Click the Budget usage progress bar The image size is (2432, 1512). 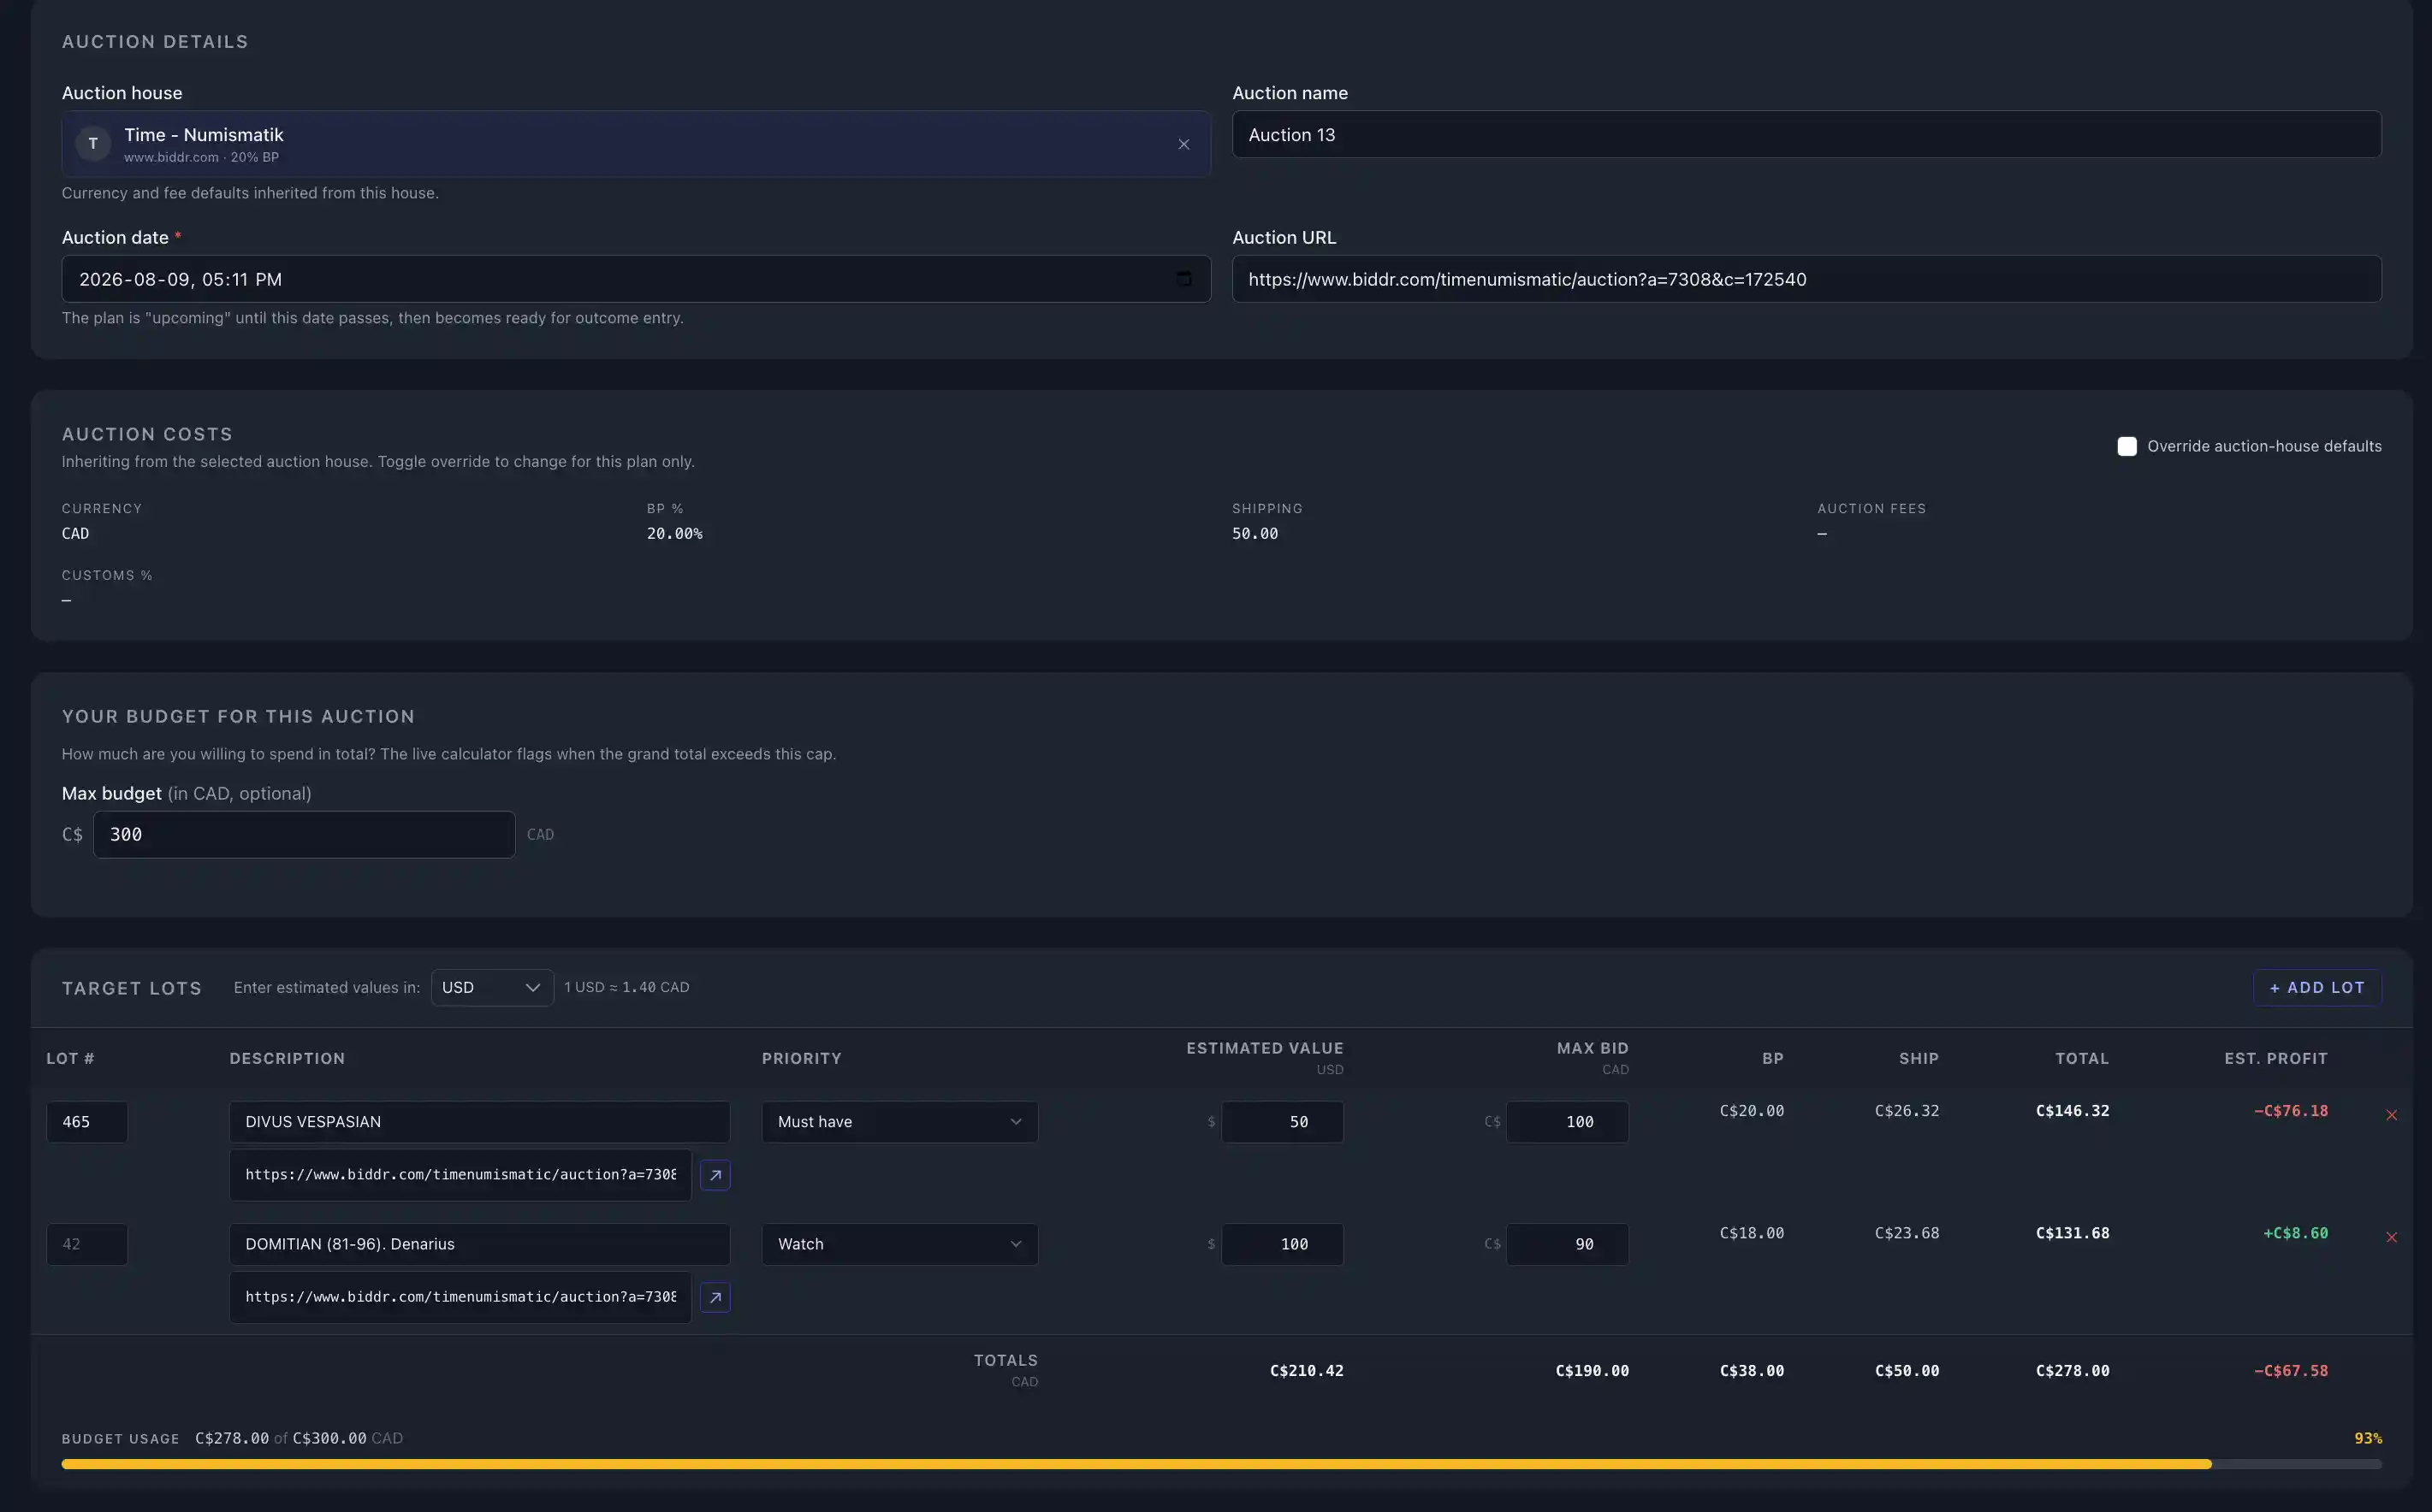pos(1221,1464)
